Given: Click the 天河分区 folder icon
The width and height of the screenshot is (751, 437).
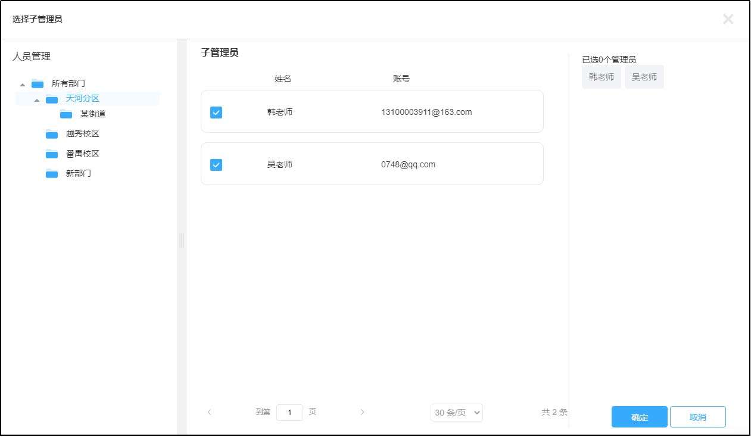Looking at the screenshot, I should click(52, 99).
